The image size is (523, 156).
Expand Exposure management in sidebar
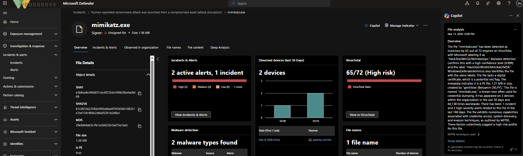click(30, 34)
